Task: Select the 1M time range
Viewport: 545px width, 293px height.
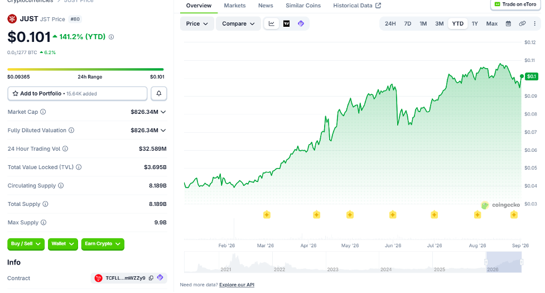Action: [x=423, y=23]
